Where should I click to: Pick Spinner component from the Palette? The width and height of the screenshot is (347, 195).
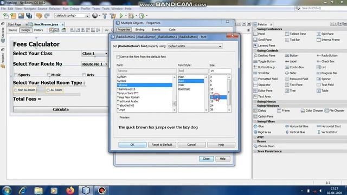pos(324,79)
